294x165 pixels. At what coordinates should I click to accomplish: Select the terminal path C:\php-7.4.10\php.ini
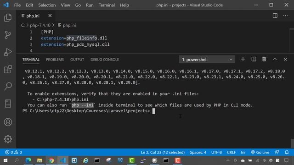[62, 99]
